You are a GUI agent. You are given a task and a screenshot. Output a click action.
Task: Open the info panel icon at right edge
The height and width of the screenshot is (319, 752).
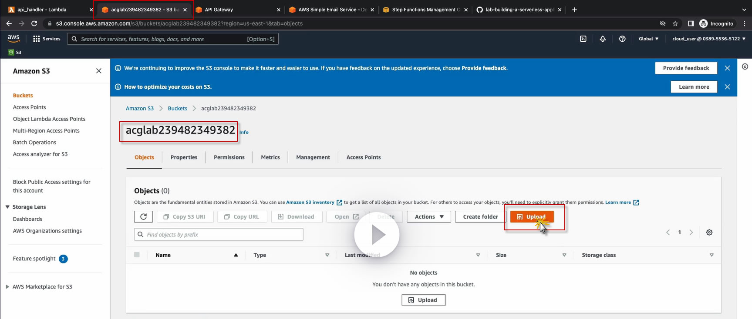pyautogui.click(x=745, y=66)
